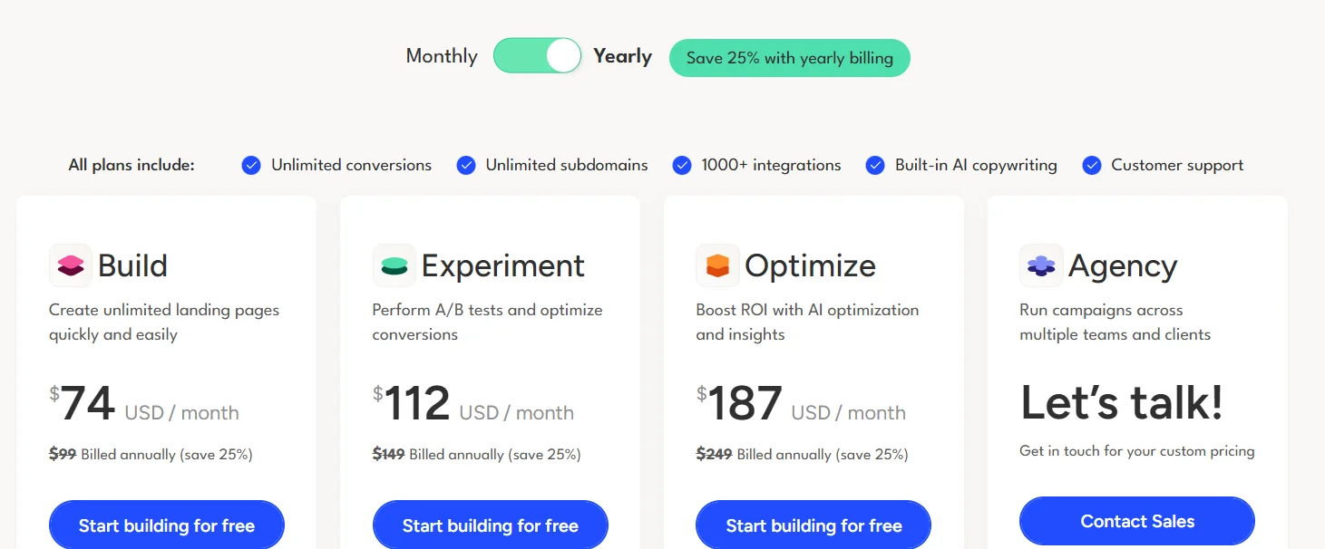Start building for free on Experiment plan
1325x549 pixels.
pos(491,525)
